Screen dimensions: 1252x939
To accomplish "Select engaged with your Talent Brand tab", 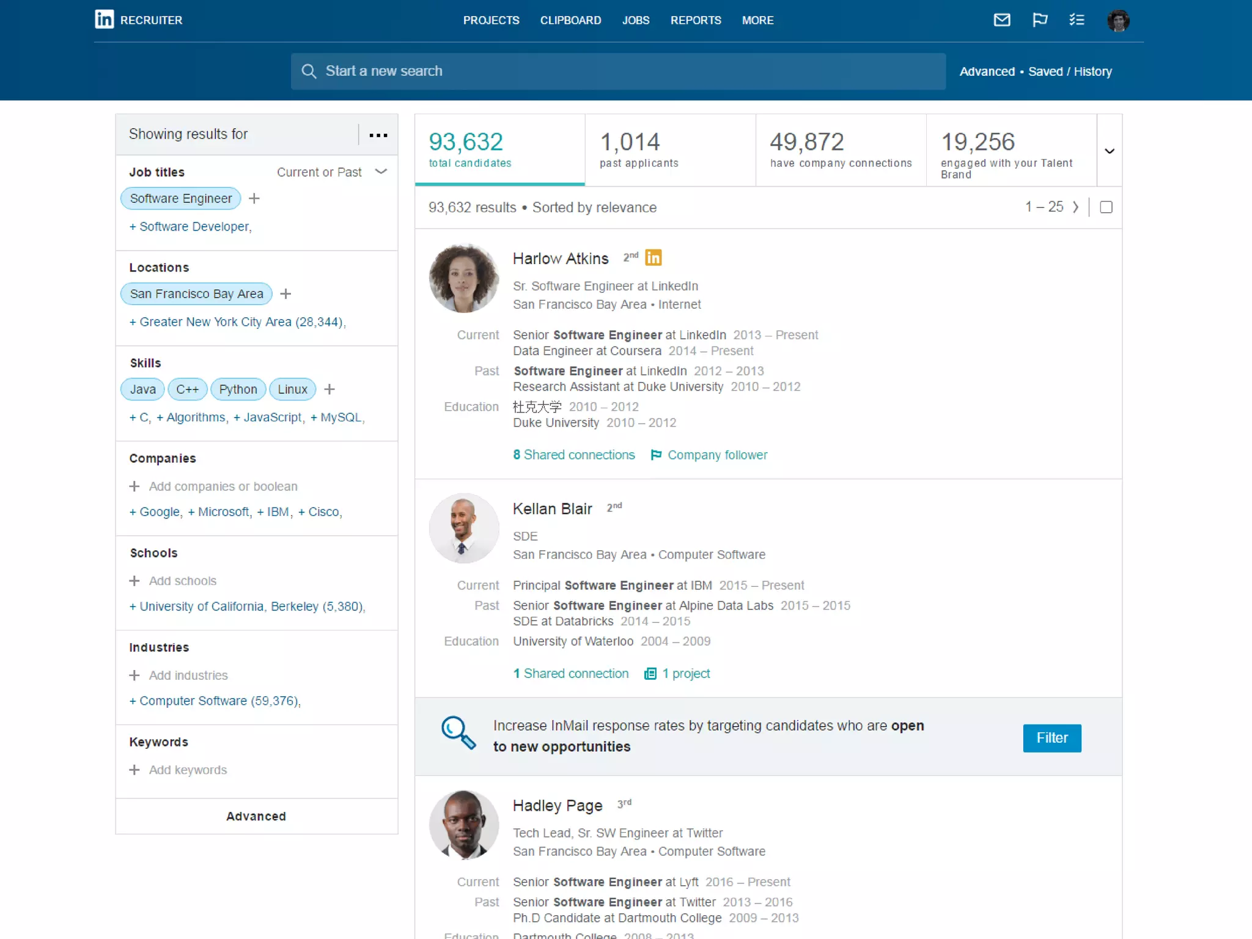I will [x=1012, y=150].
